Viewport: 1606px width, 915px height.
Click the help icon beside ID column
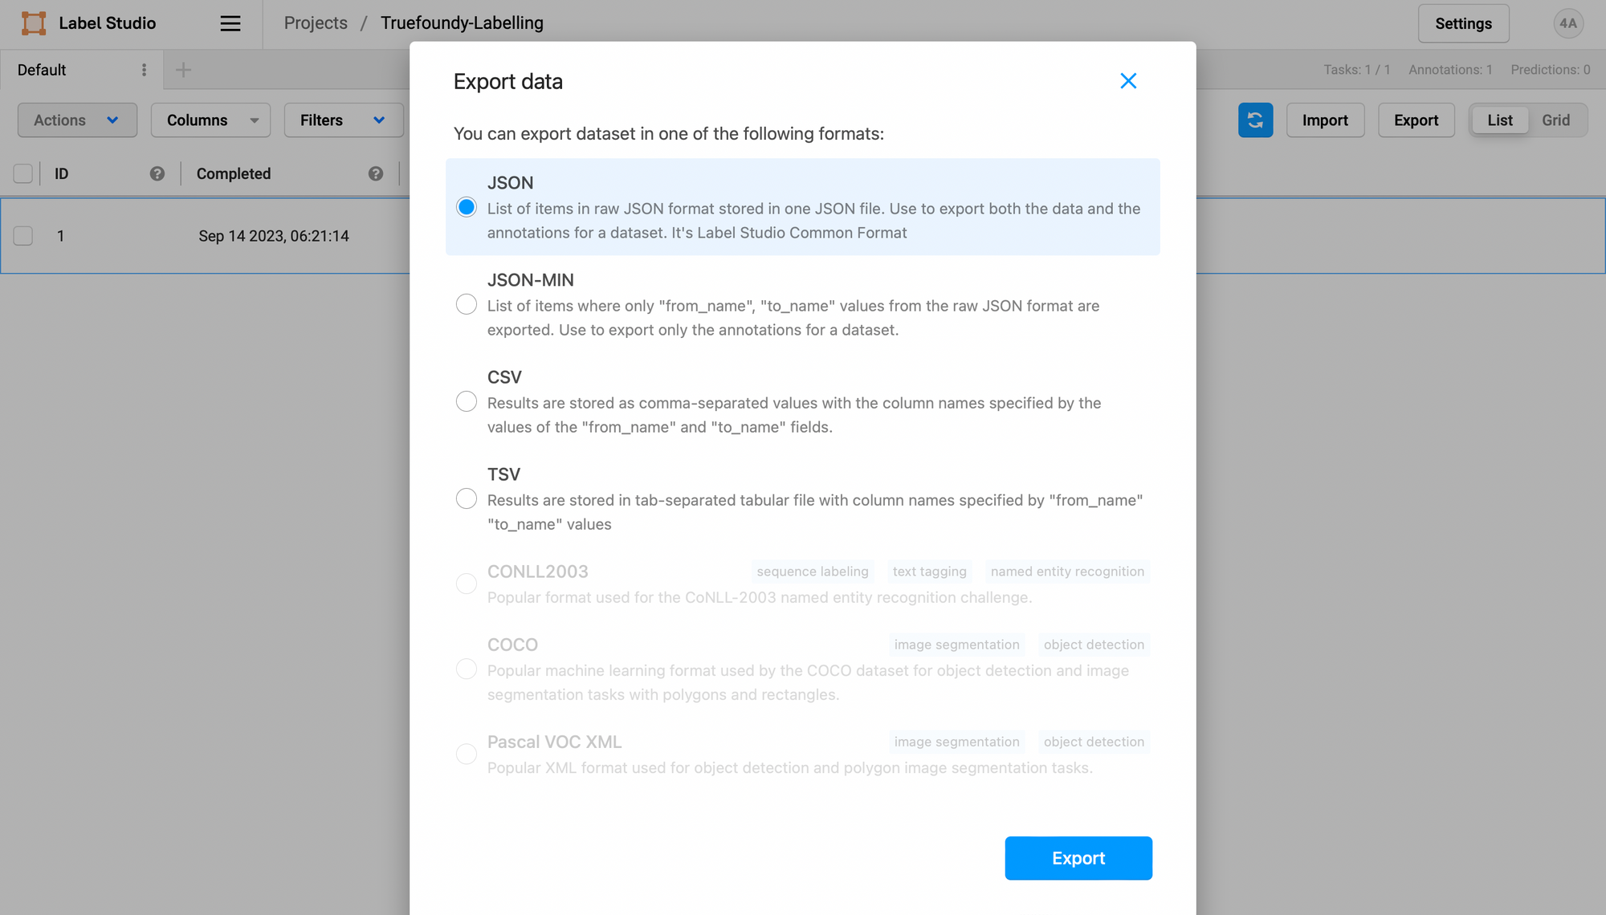[157, 174]
